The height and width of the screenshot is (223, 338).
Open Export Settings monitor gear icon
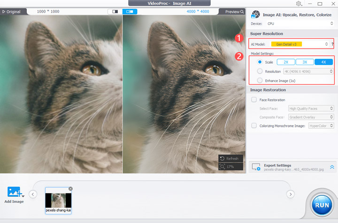[256, 167]
